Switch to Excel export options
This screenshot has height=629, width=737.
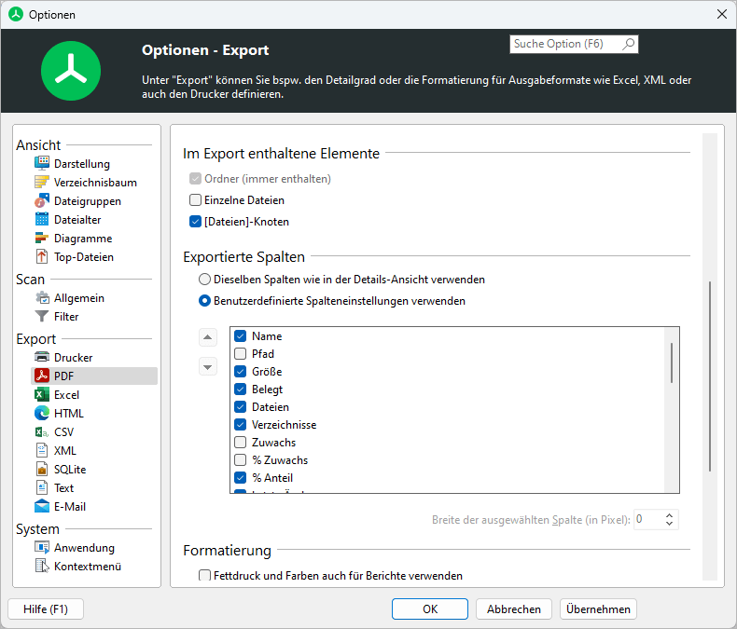pos(66,395)
